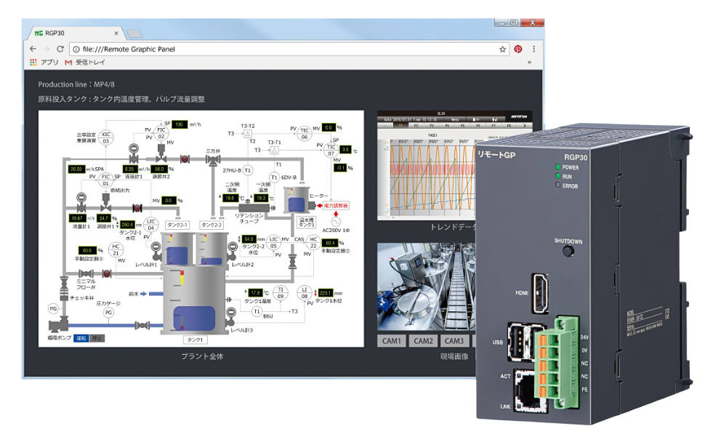Select the HC 22 manual setter symbol
This screenshot has height=445, width=705.
tap(313, 243)
